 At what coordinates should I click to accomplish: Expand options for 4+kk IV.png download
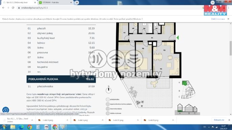tap(138, 120)
